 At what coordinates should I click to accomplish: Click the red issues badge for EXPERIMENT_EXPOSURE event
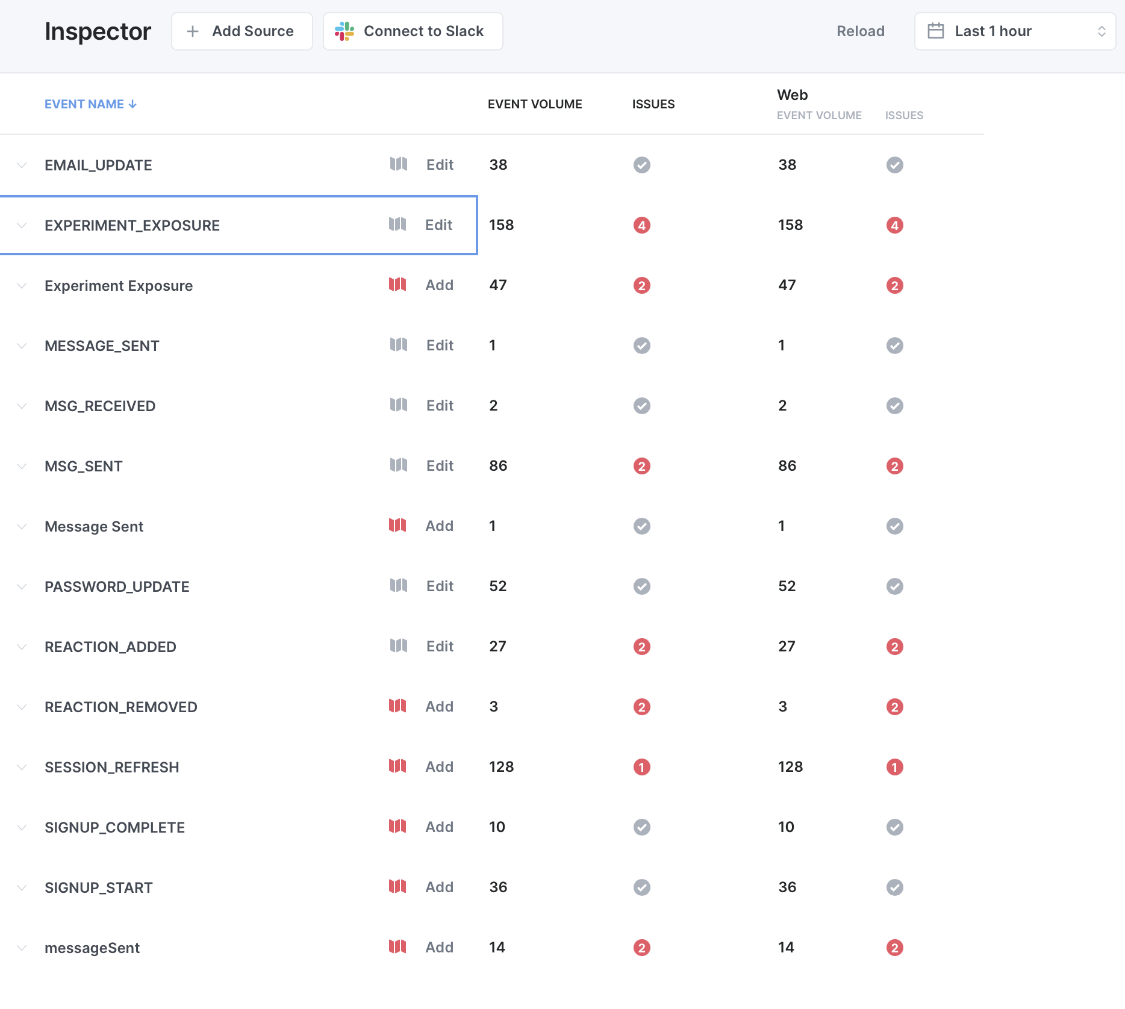[641, 225]
